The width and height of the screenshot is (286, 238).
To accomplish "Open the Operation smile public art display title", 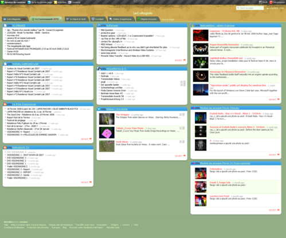I will [238, 85].
